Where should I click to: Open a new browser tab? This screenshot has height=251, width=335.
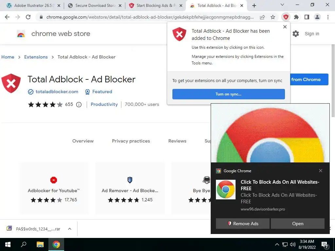coord(254,6)
